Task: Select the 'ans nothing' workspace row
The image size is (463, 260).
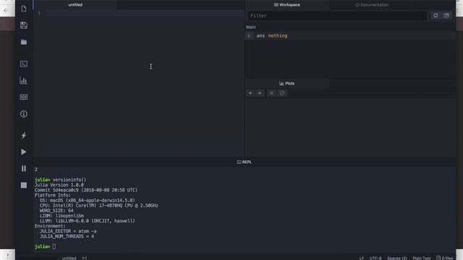Action: pos(350,36)
